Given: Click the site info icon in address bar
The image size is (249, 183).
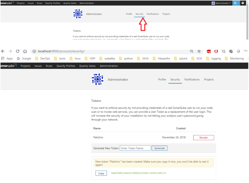Looking at the screenshot, I should tap(34, 51).
